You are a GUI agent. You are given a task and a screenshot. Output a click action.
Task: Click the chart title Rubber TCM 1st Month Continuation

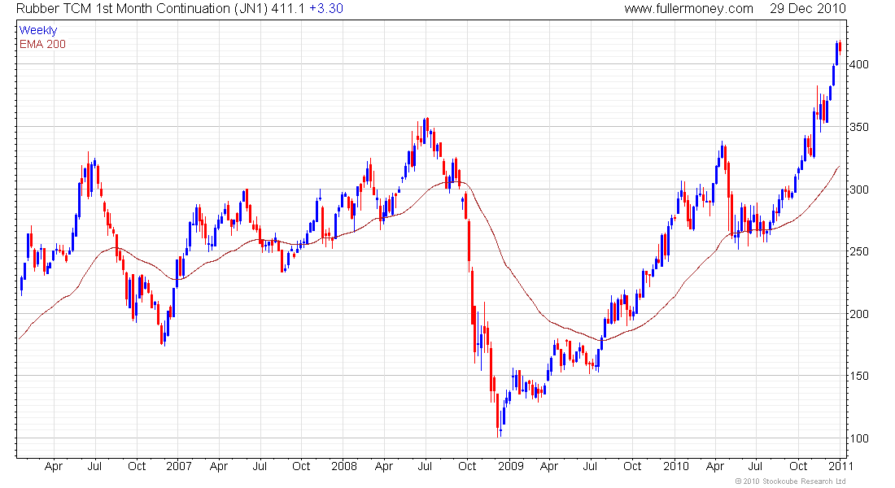click(x=124, y=9)
